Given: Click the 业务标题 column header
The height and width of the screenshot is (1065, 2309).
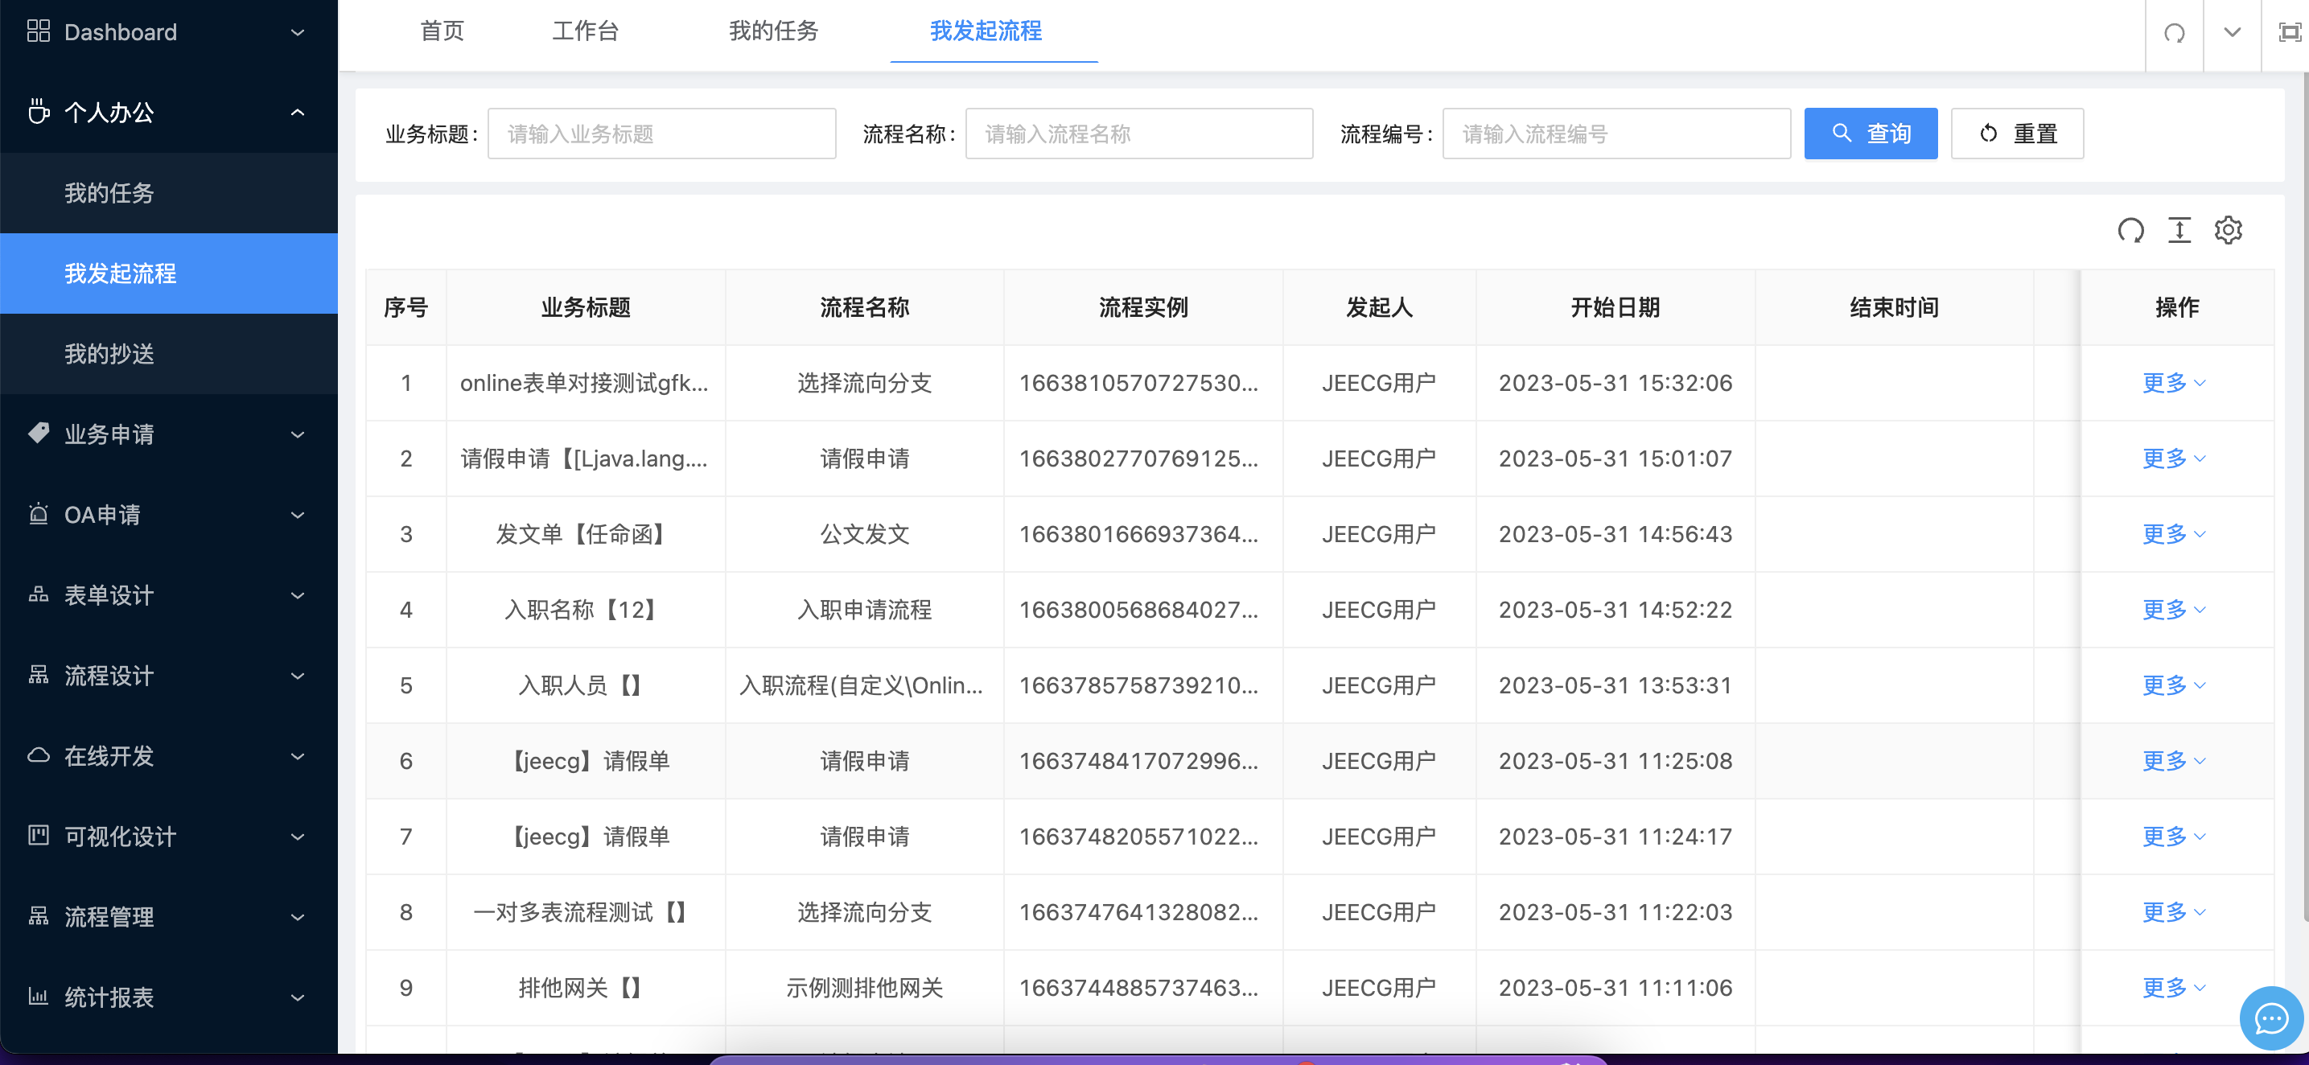Looking at the screenshot, I should coord(586,307).
